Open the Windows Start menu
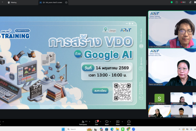The image size is (196, 131). tap(63, 129)
